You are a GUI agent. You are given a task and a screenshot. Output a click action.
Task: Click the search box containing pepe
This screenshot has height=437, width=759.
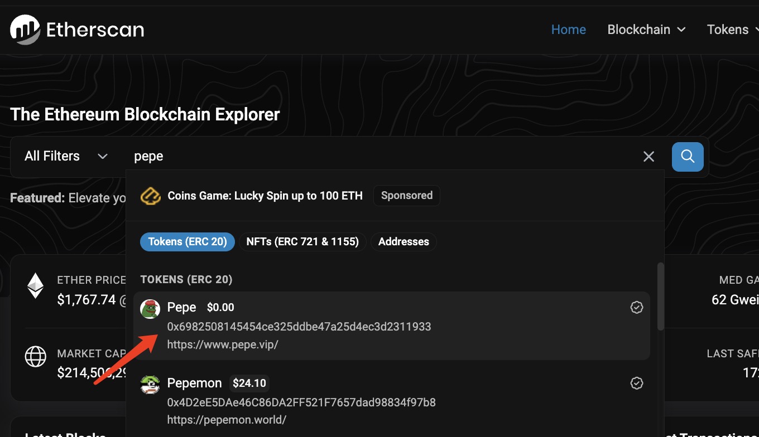tap(379, 157)
